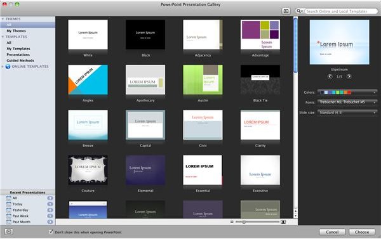Click the search magnifier icon

tap(299, 11)
